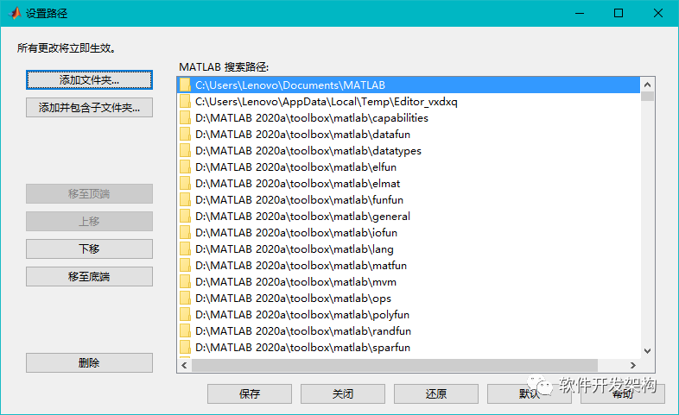Click the 默认 button

tap(530, 393)
